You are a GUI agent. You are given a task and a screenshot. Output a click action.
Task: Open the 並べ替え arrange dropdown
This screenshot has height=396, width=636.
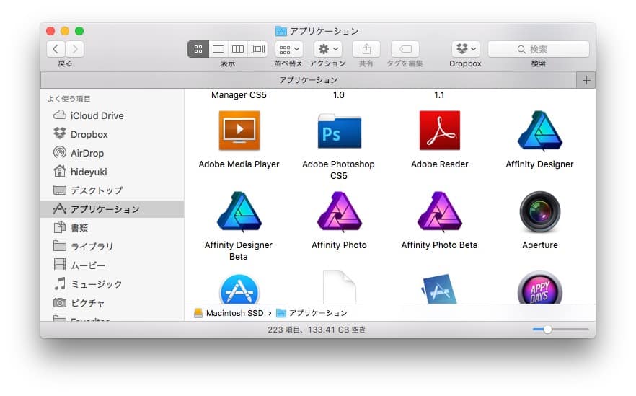[x=288, y=49]
